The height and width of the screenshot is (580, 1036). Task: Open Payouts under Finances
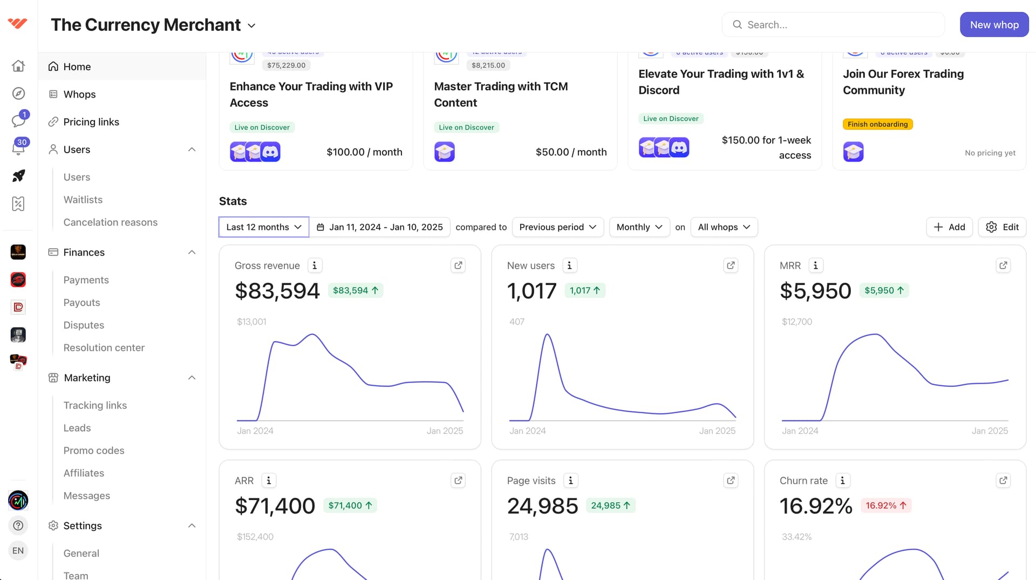coord(81,303)
